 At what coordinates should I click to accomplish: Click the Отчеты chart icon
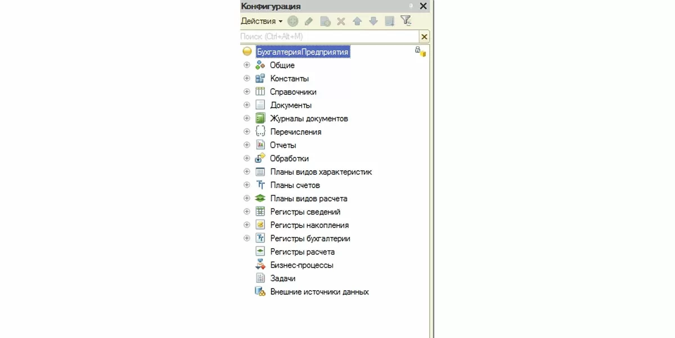[x=260, y=145]
